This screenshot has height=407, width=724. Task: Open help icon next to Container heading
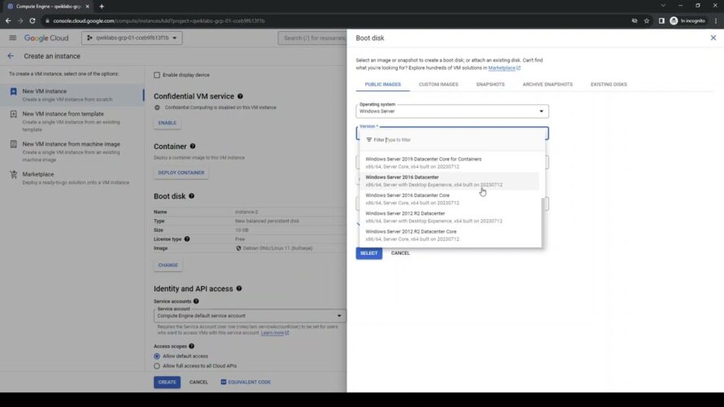click(193, 146)
